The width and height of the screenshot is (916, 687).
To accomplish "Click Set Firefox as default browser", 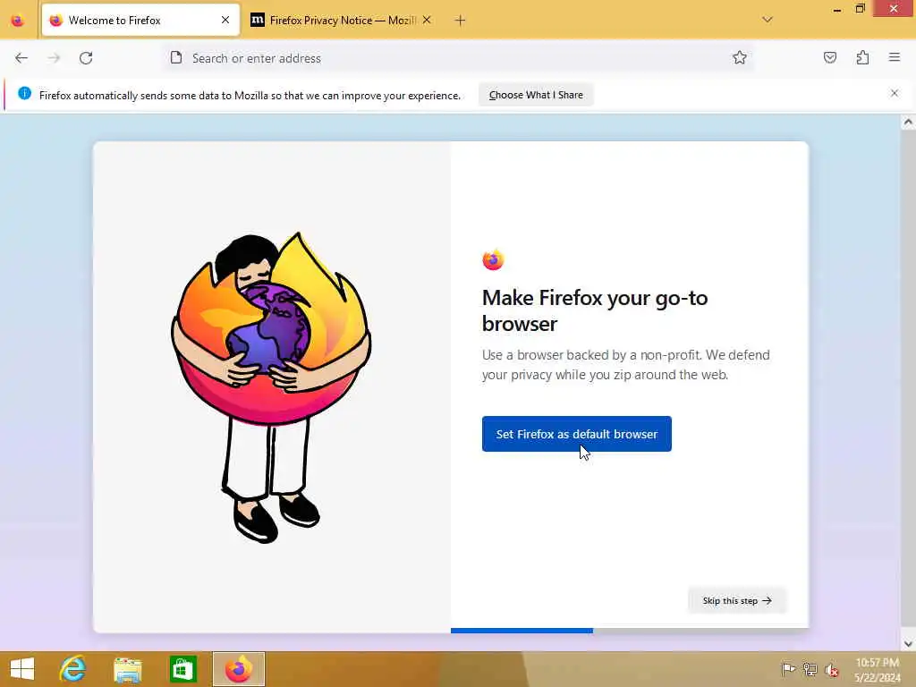I will (x=577, y=434).
